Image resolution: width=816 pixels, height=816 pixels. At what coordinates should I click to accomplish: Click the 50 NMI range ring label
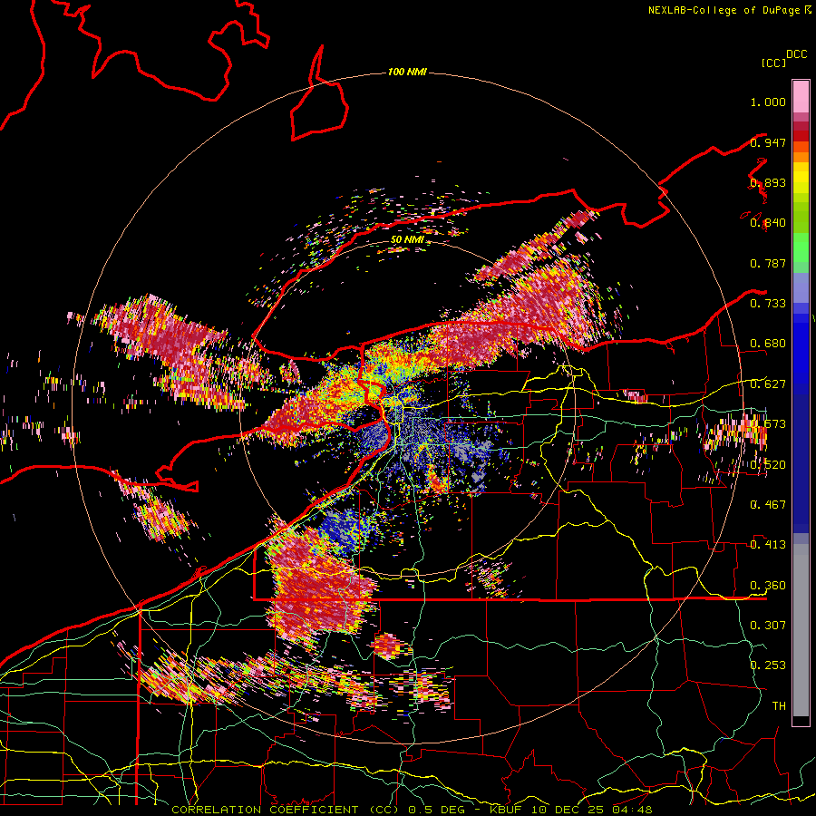[407, 240]
